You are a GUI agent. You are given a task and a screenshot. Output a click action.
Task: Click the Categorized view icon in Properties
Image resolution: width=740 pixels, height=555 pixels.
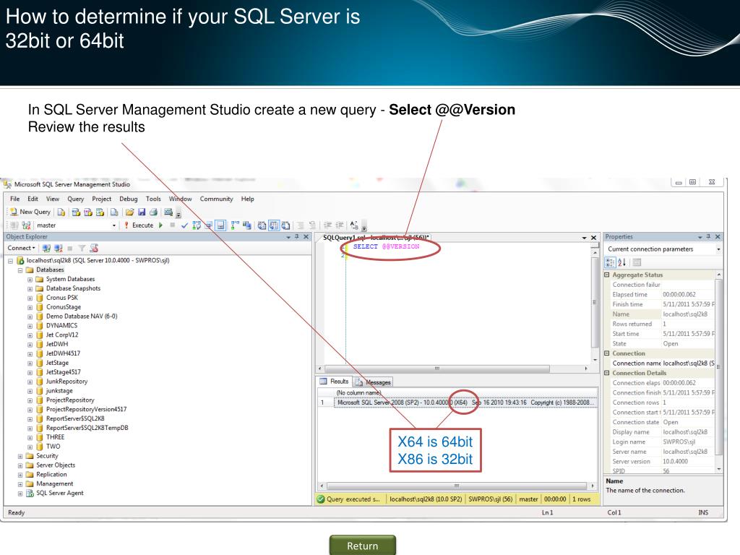(x=610, y=262)
